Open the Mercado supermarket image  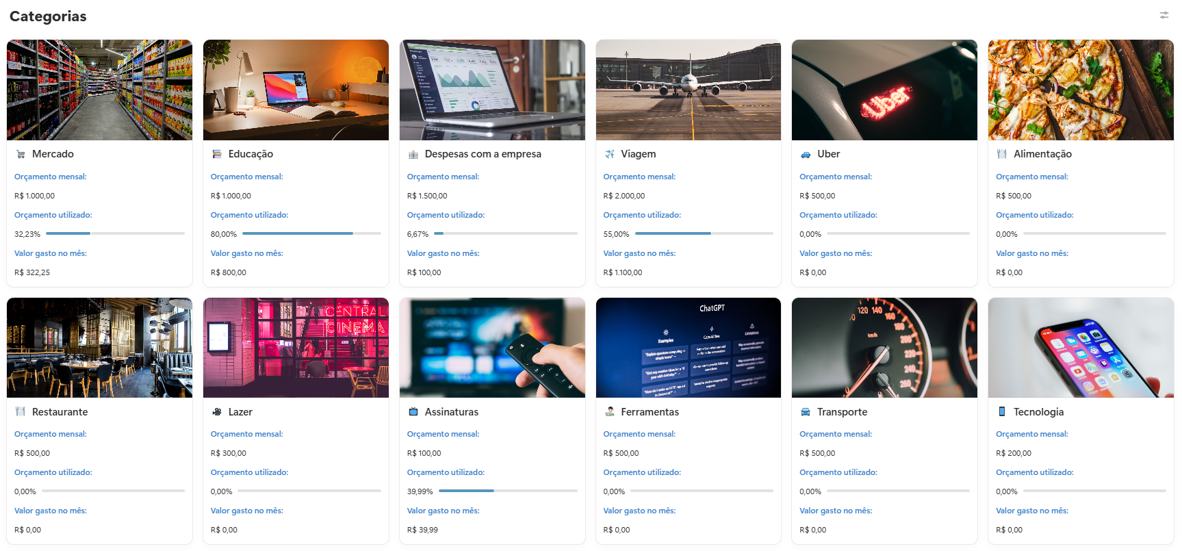99,90
